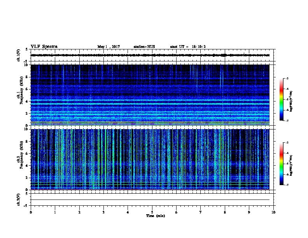
Task: Click the "-3" tick on ch.2 colorbar
Action: pyautogui.click(x=287, y=143)
